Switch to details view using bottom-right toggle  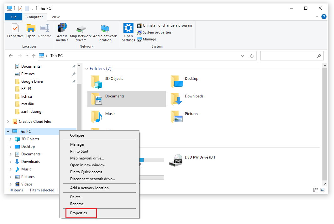click(x=316, y=190)
